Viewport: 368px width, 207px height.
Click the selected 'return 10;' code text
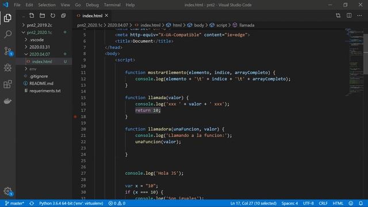(x=148, y=110)
